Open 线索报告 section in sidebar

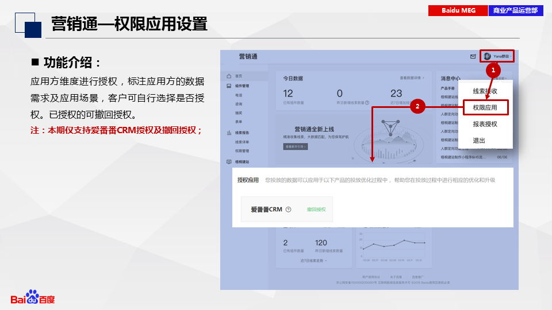point(242,133)
